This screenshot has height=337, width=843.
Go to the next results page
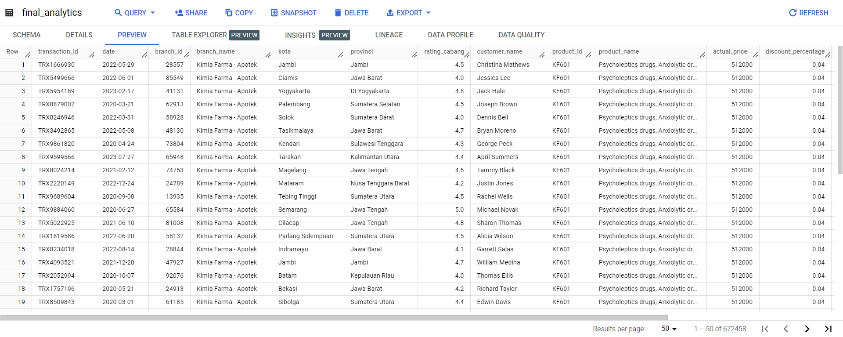point(807,329)
